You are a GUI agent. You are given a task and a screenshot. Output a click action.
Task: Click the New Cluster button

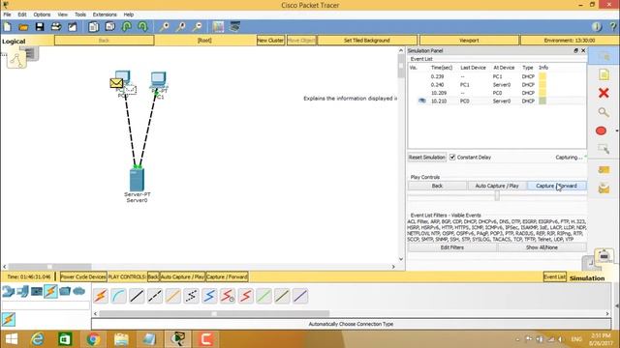point(270,41)
